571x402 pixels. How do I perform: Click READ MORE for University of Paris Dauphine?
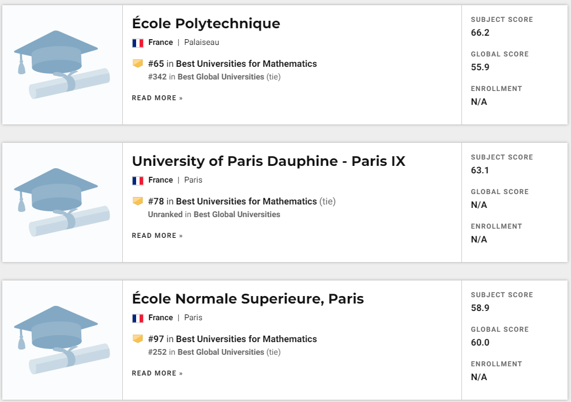coord(157,236)
